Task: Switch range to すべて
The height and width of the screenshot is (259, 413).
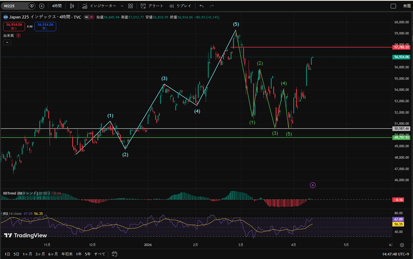Action: coord(99,254)
